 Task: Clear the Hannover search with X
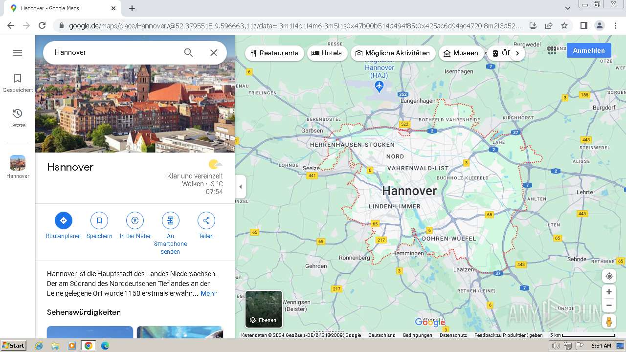[214, 53]
